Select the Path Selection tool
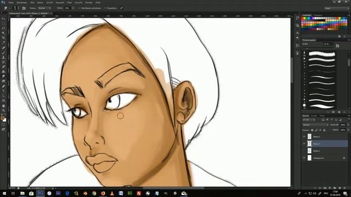The height and width of the screenshot is (197, 351). (x=3, y=96)
